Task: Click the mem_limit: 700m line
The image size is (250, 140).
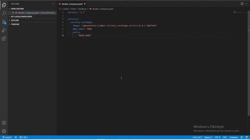Action: tap(82, 29)
